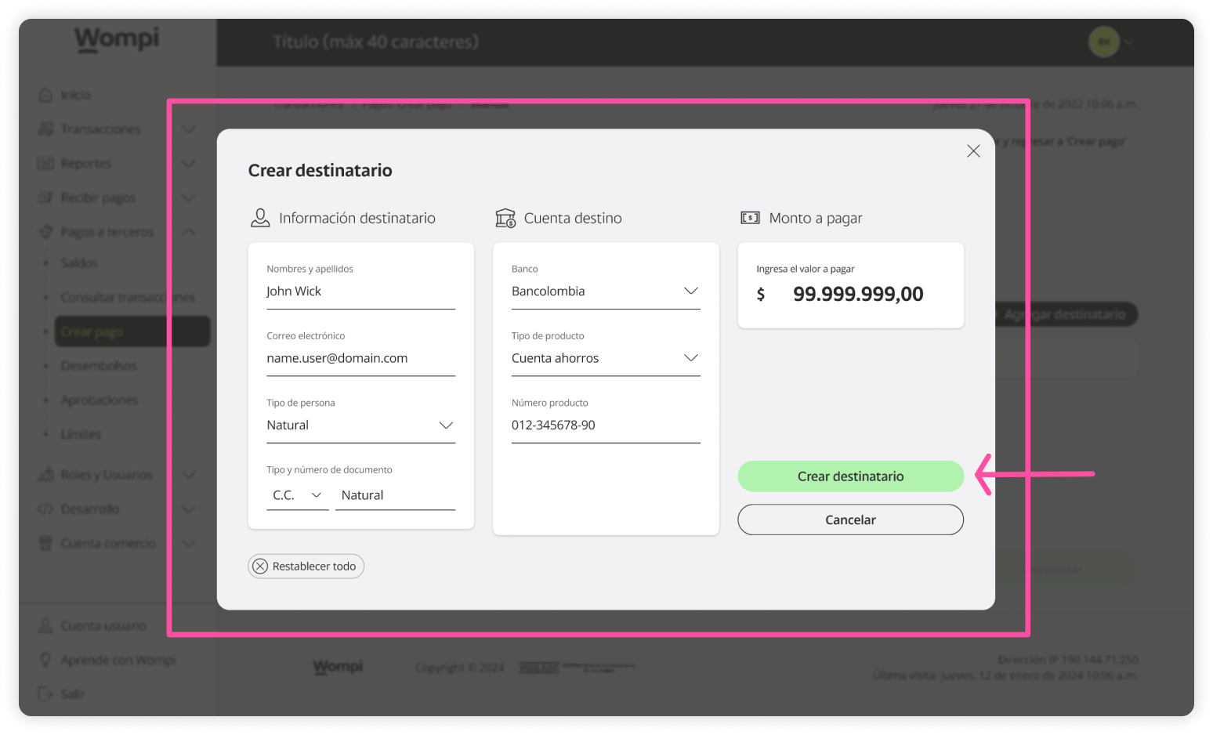Click the Wompi logo at top left

tap(117, 39)
